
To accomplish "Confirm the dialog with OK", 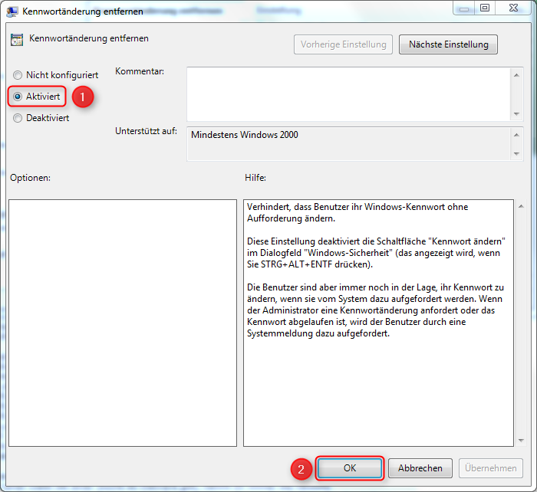I will [x=350, y=468].
